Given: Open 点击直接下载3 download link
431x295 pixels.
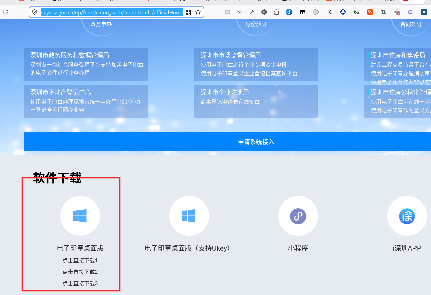Looking at the screenshot, I should click(x=80, y=283).
